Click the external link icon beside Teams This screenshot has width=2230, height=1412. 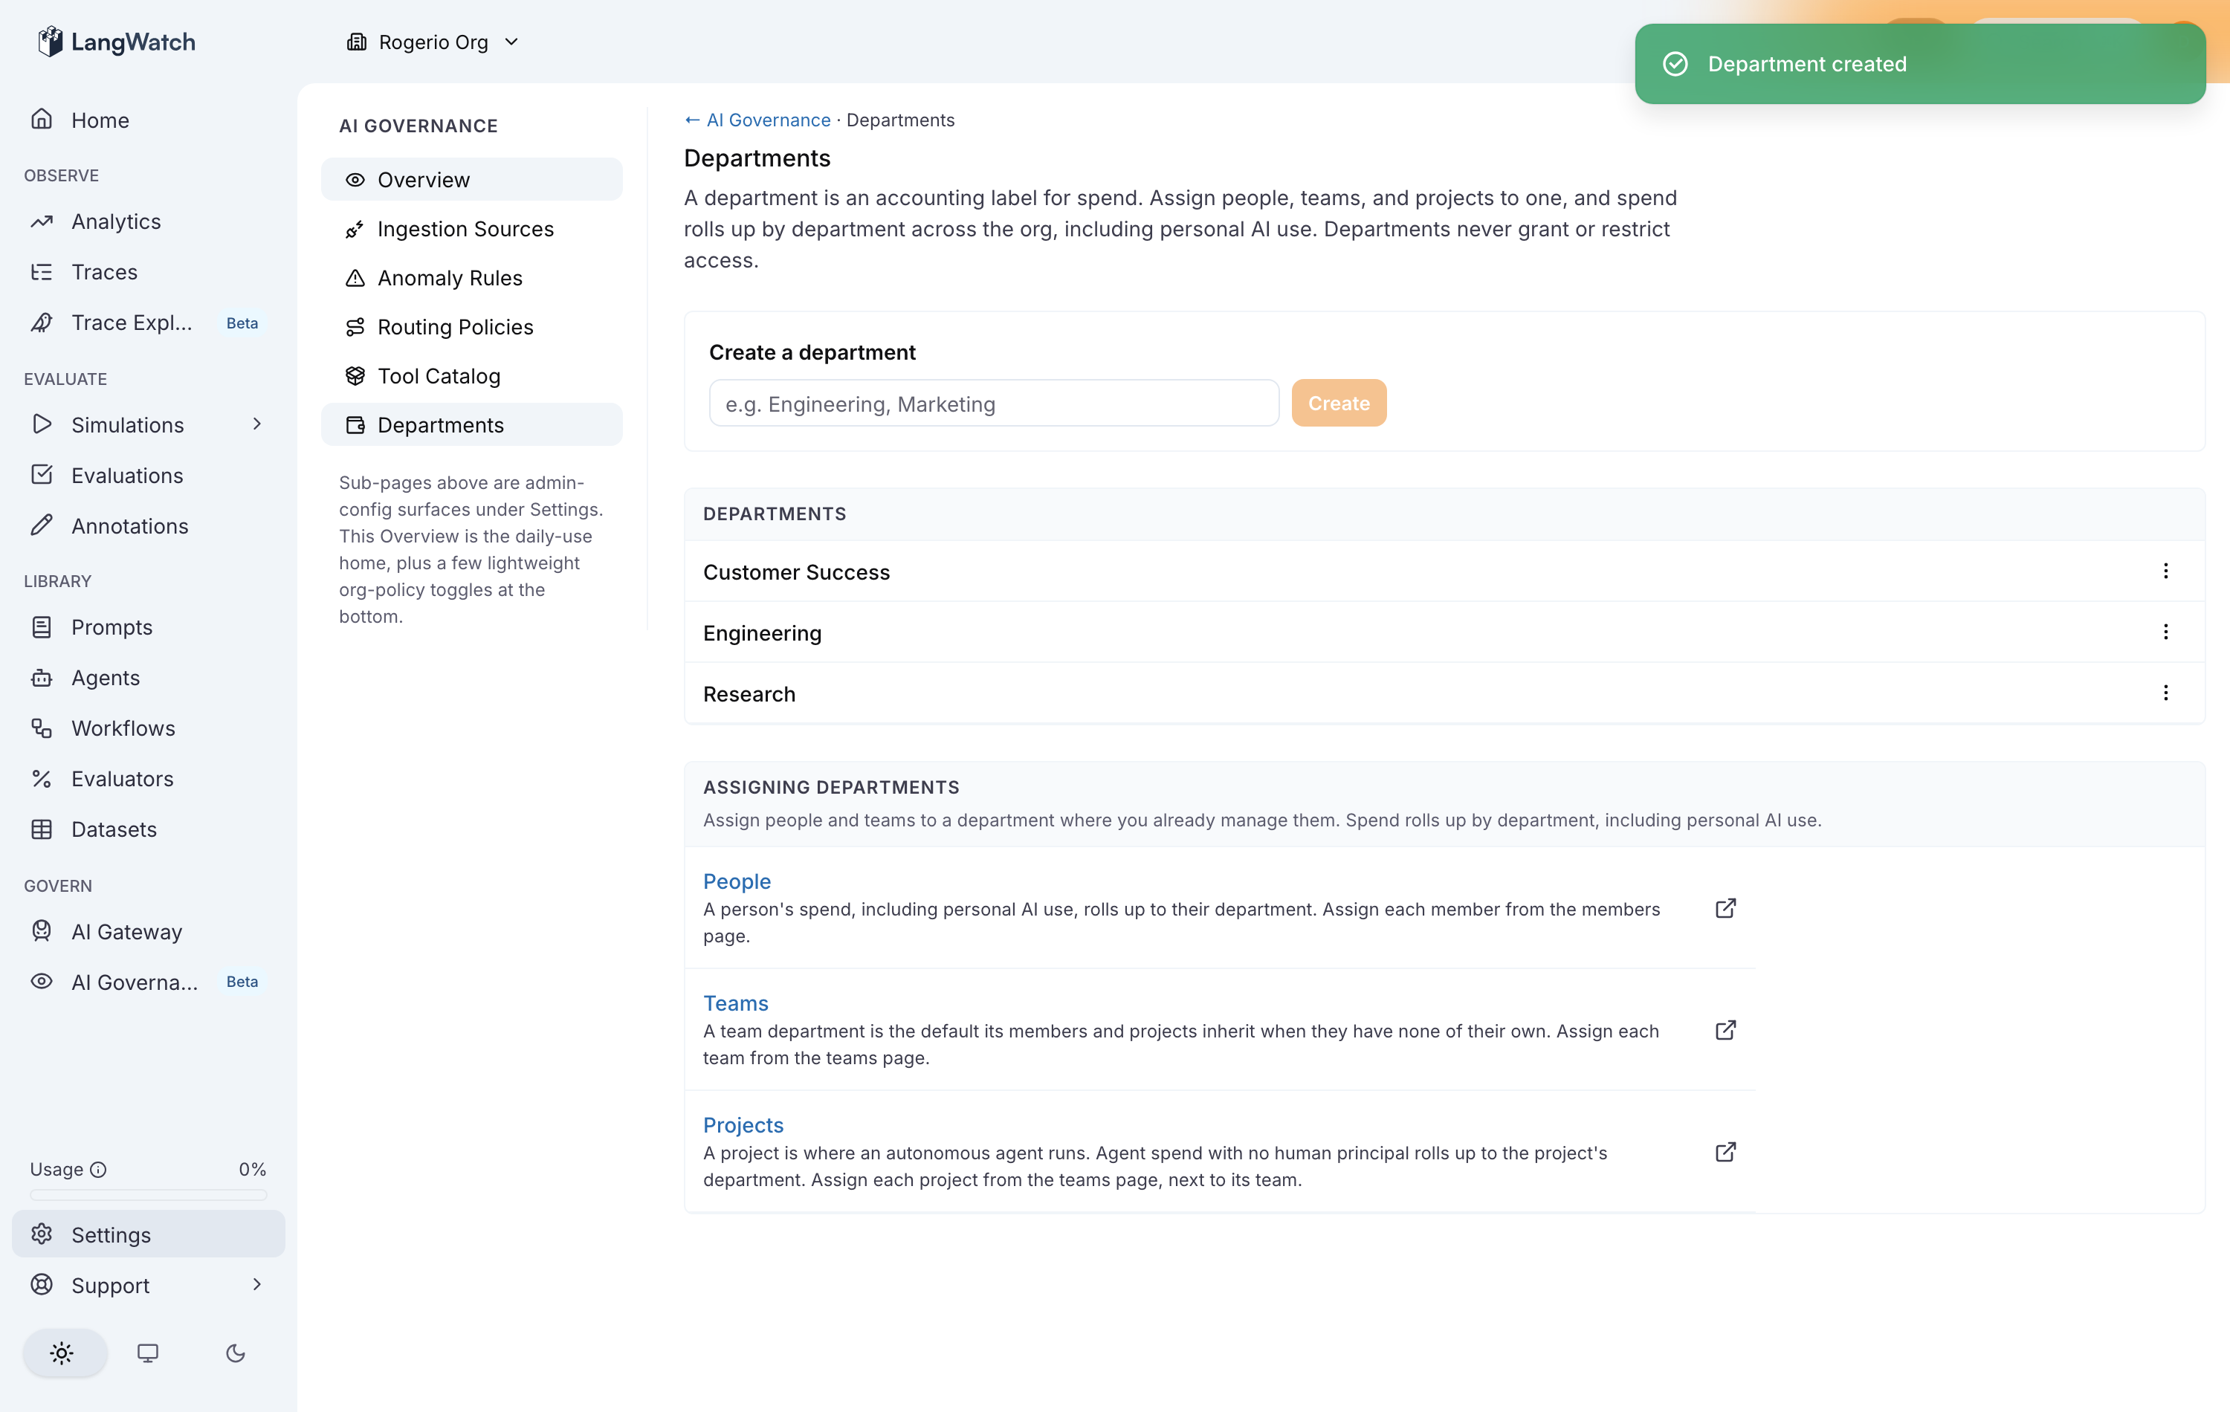point(1725,1031)
